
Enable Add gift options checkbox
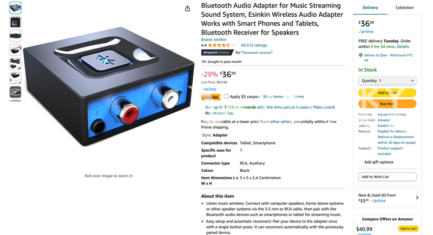click(x=360, y=162)
